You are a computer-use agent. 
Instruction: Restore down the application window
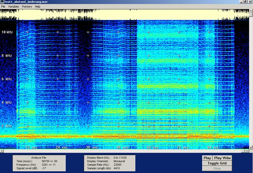pos(245,2)
